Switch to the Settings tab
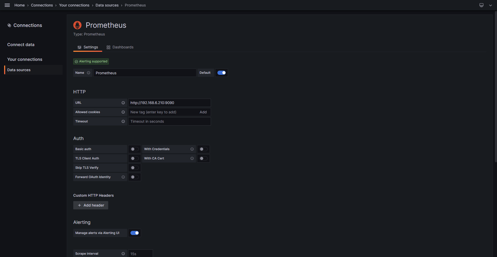The height and width of the screenshot is (257, 497). [88, 47]
